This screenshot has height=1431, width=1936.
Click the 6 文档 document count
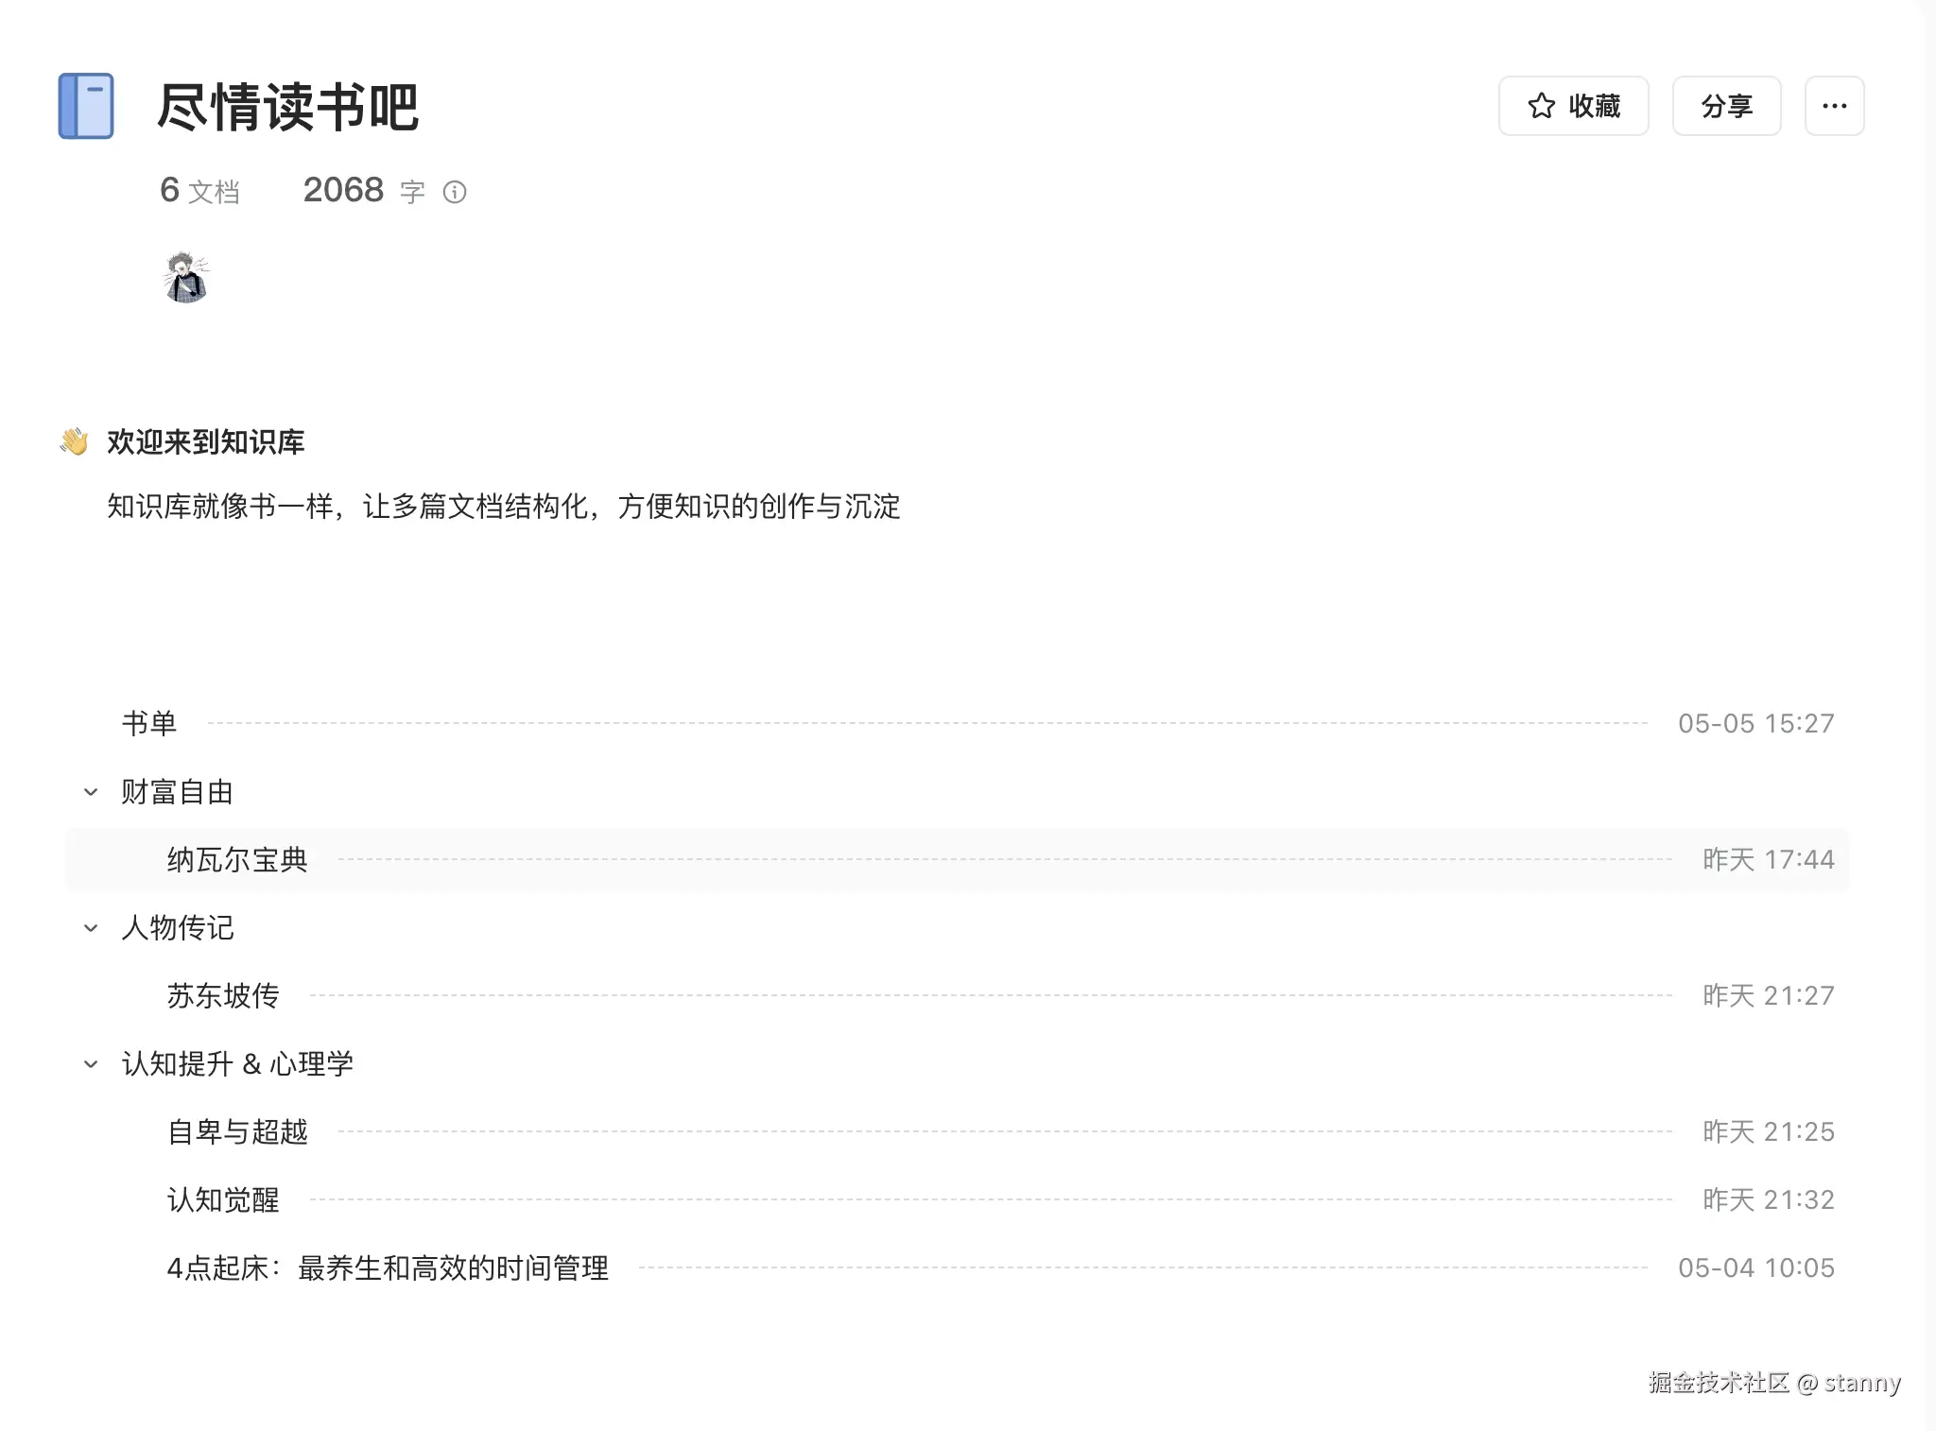(199, 192)
